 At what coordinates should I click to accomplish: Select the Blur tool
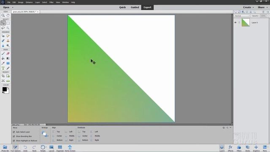click(x=3, y=46)
